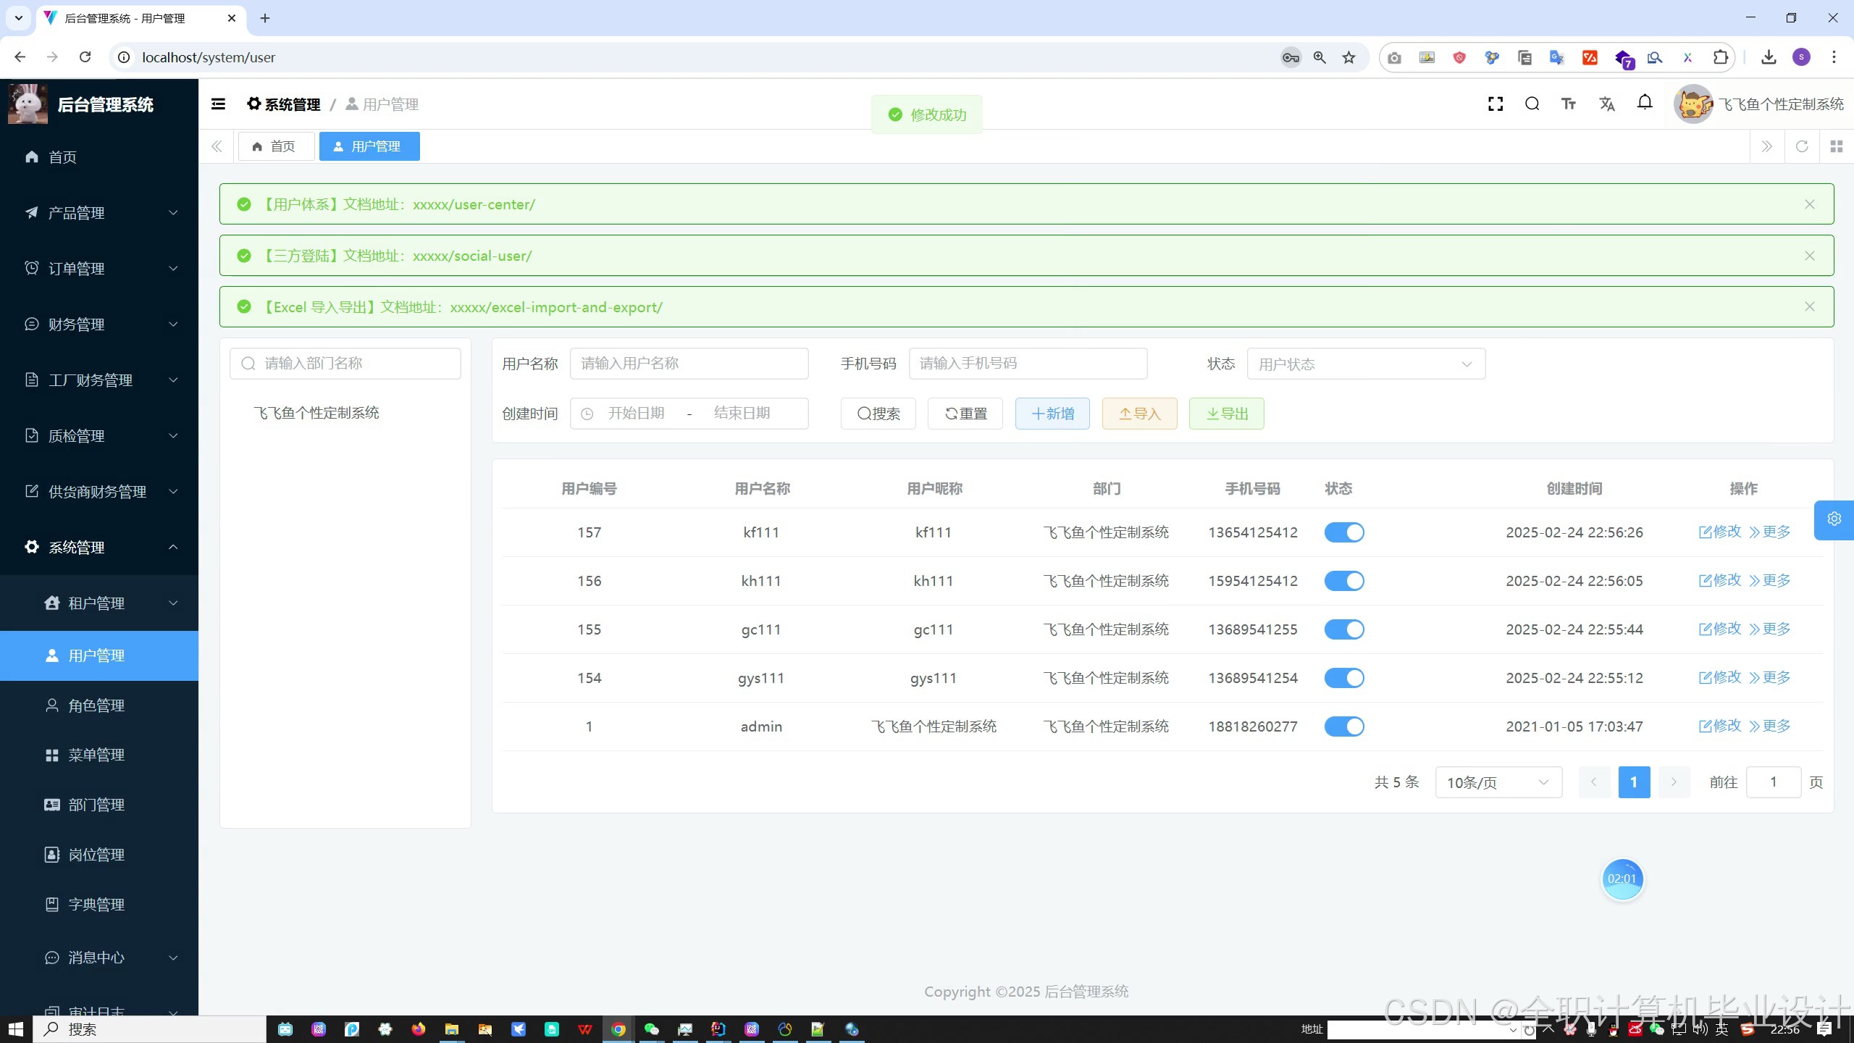Open the language translation icon
This screenshot has height=1043, width=1854.
point(1607,104)
